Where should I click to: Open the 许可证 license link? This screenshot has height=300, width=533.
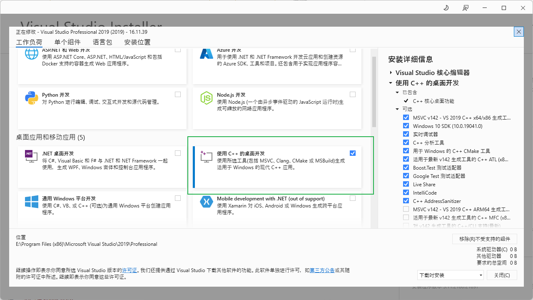[x=130, y=270]
